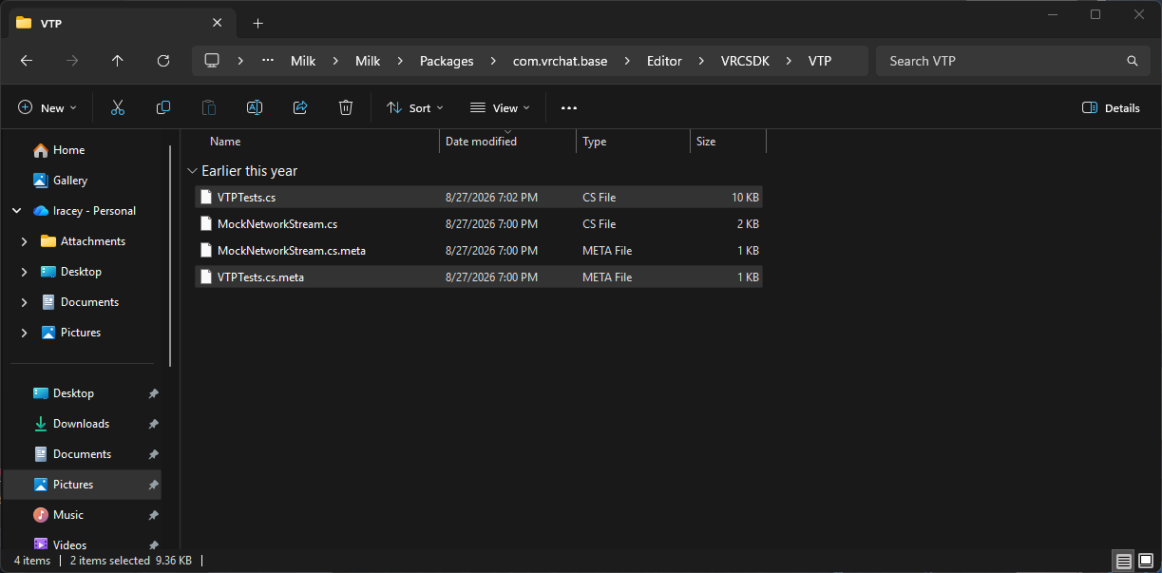The image size is (1162, 573).
Task: Switch to large thumbnails view icon in status bar
Action: click(x=1147, y=561)
